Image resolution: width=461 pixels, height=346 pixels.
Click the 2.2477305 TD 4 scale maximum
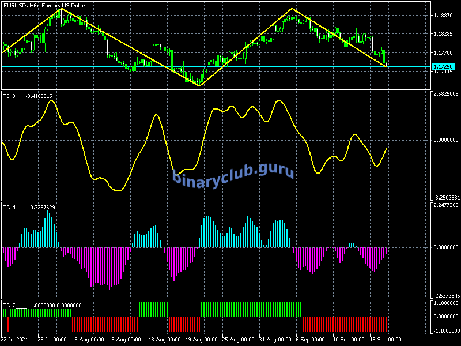[445, 205]
